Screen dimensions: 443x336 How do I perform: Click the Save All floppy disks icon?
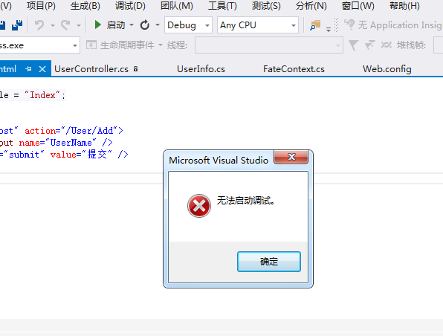point(17,25)
